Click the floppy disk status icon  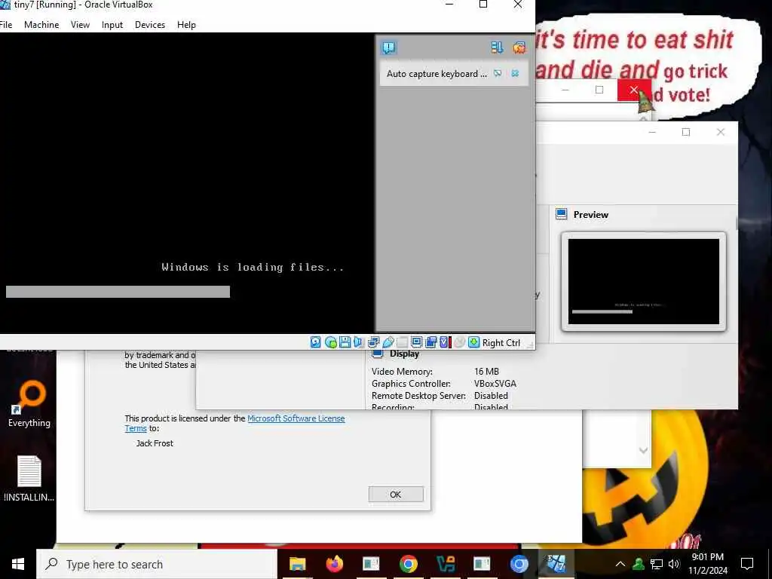tap(345, 342)
